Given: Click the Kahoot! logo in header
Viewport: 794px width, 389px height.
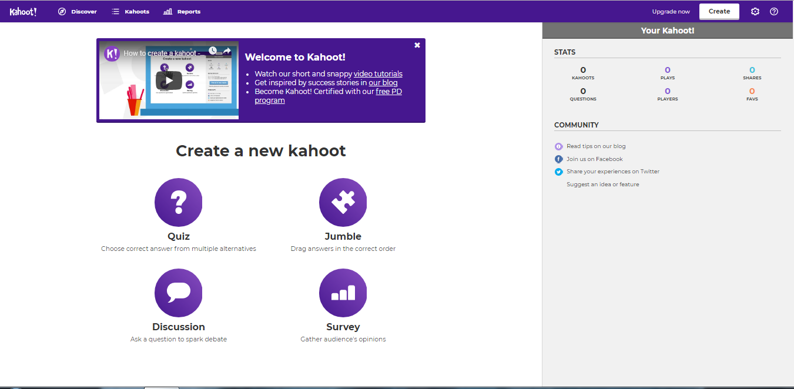Looking at the screenshot, I should (24, 11).
